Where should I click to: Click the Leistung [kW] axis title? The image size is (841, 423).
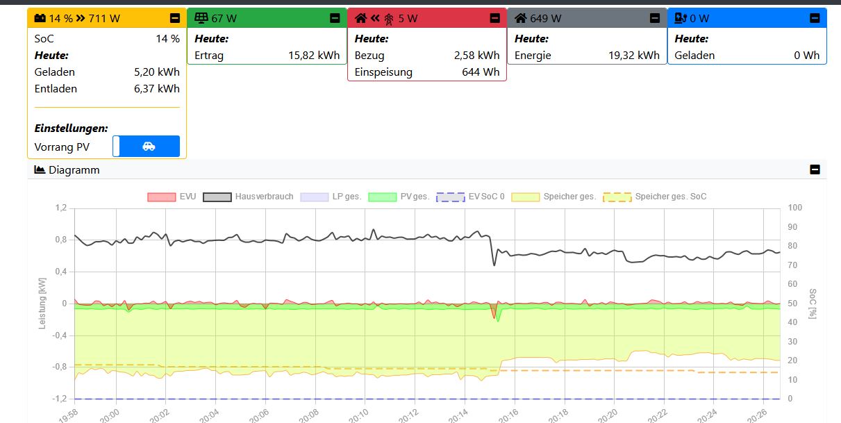coord(43,304)
